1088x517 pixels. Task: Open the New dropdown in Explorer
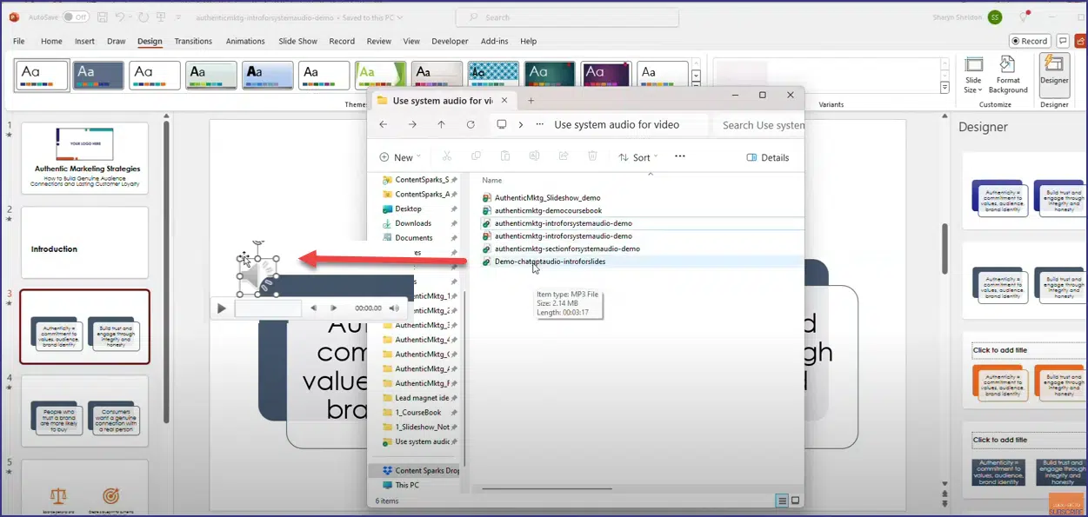coord(400,157)
